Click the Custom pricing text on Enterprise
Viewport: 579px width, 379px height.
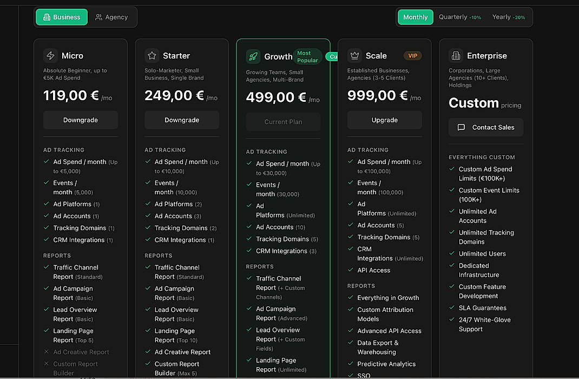485,103
